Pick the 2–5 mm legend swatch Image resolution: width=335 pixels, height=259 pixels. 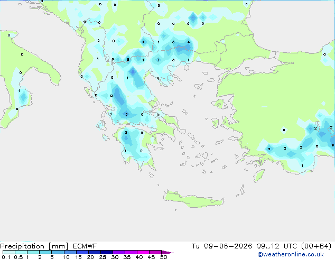[x=45, y=252]
